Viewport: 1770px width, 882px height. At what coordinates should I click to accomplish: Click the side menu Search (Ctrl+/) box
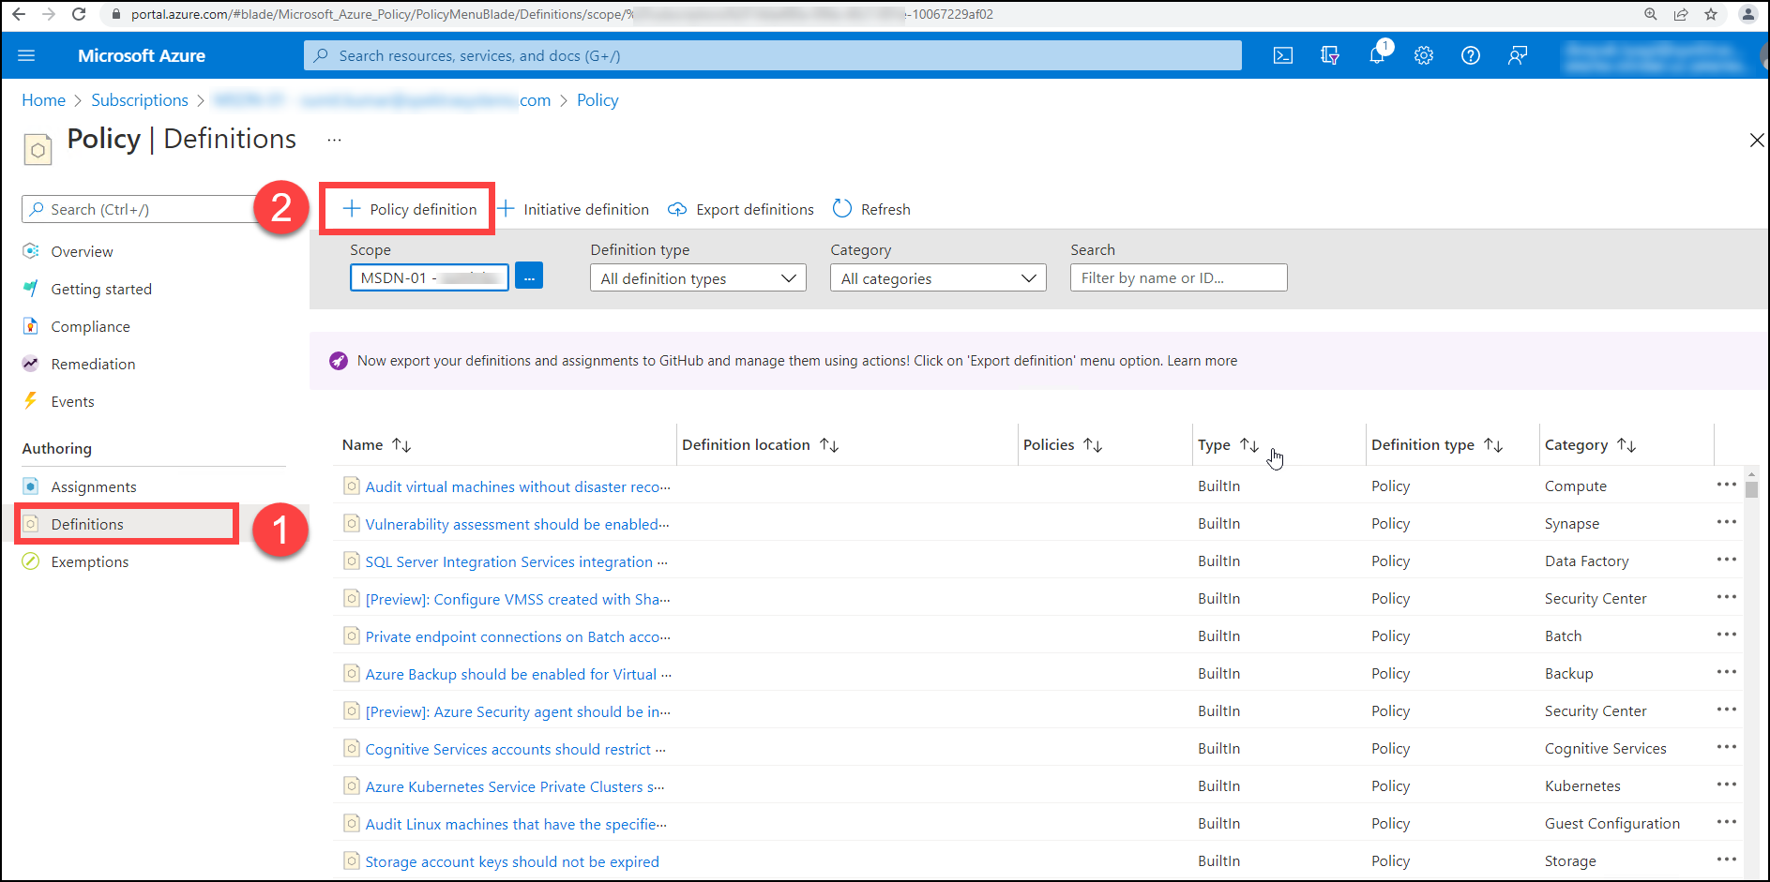click(x=141, y=209)
